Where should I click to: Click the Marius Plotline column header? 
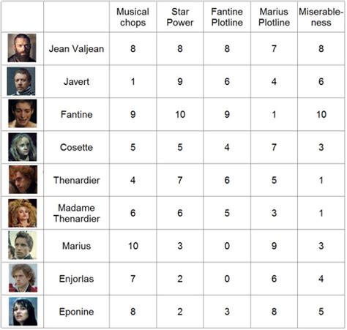click(274, 17)
